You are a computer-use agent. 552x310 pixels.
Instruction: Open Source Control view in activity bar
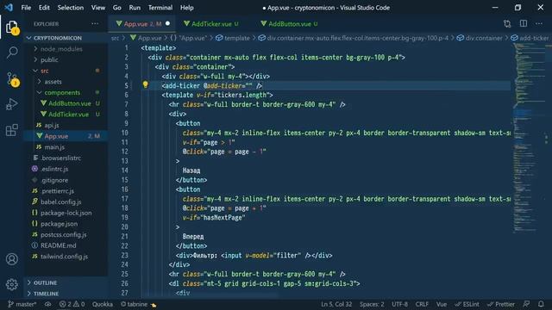(12, 78)
